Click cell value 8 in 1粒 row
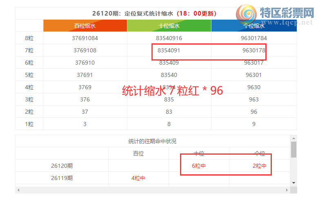The height and width of the screenshot is (214, 318). pos(169,124)
